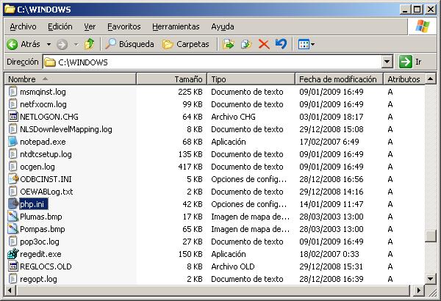Click the Copy To folder icon
441x301 pixels.
246,44
